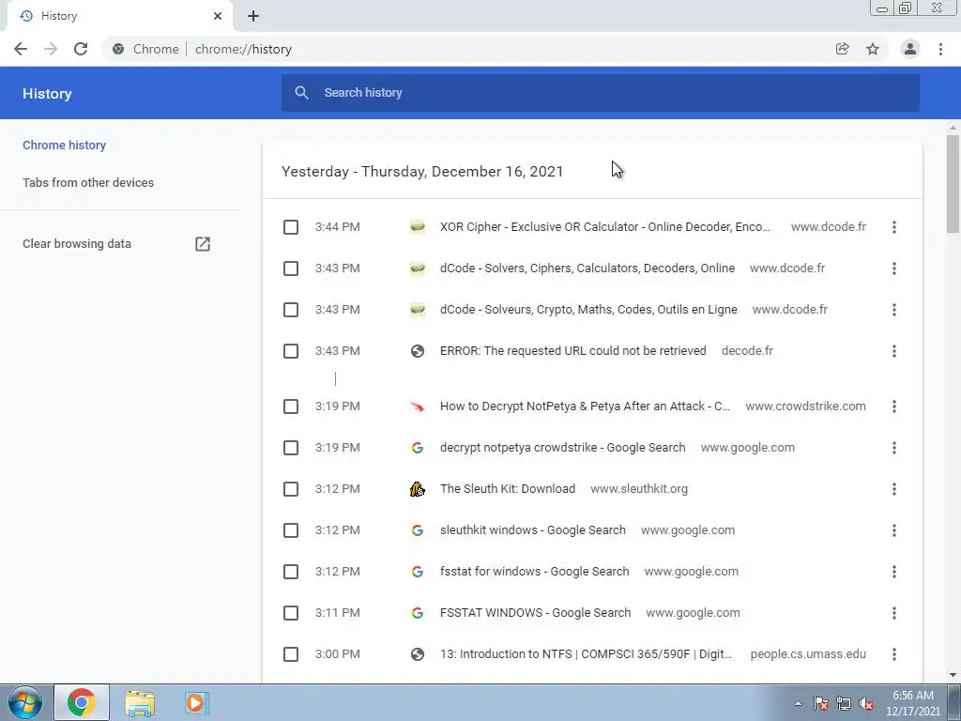
Task: Check the sleuthkit windows search entry
Action: coord(291,530)
